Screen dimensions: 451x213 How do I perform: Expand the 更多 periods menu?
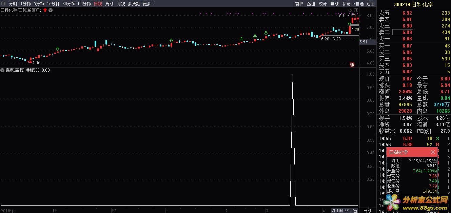click(149, 4)
